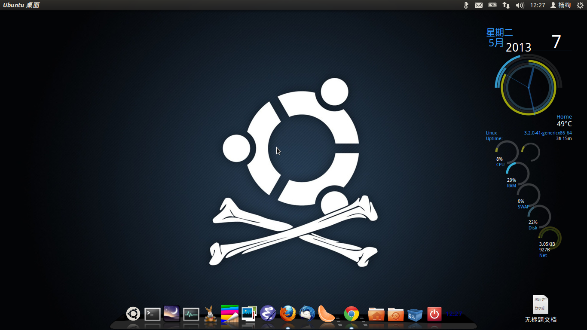Viewport: 587px width, 330px height.
Task: Click the 2013 year text
Action: (x=519, y=47)
